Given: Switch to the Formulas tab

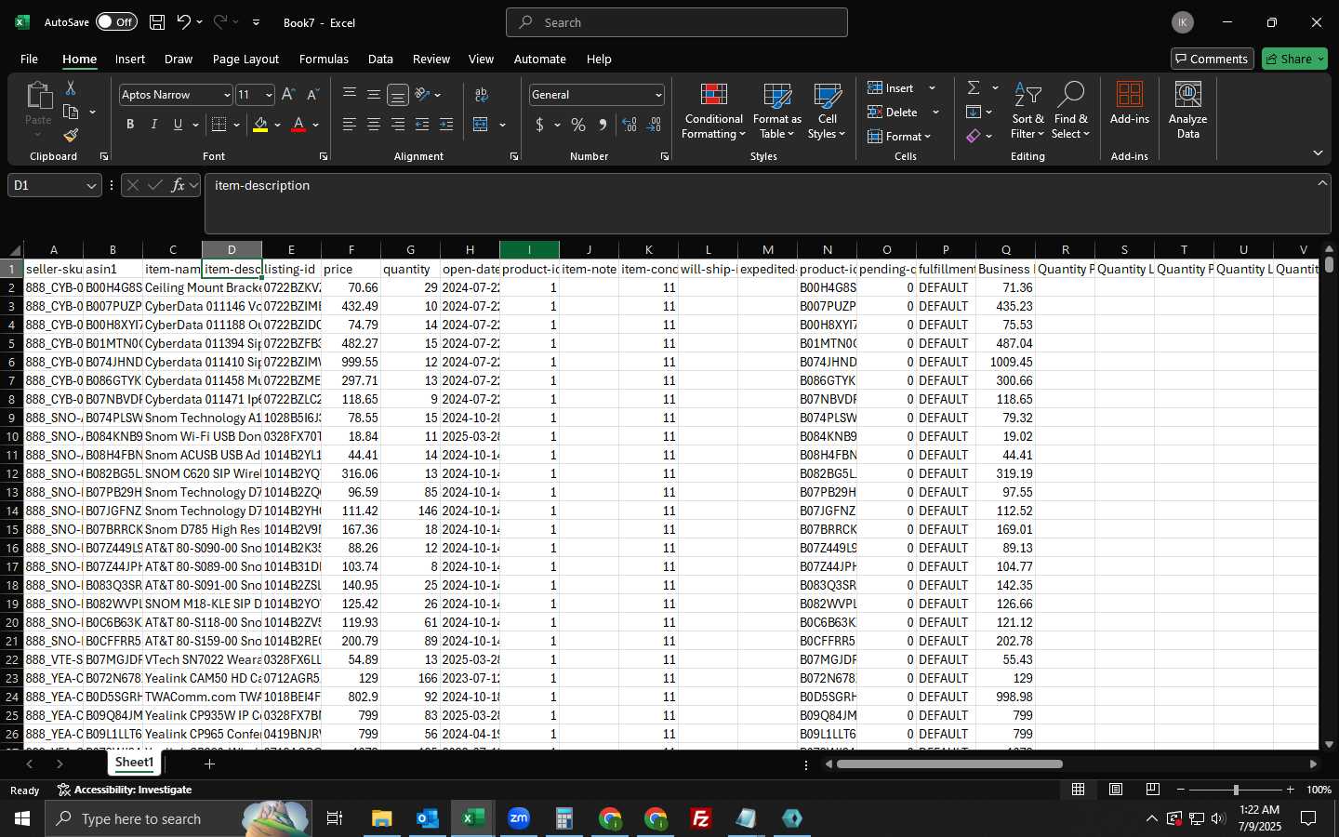Looking at the screenshot, I should tap(324, 59).
